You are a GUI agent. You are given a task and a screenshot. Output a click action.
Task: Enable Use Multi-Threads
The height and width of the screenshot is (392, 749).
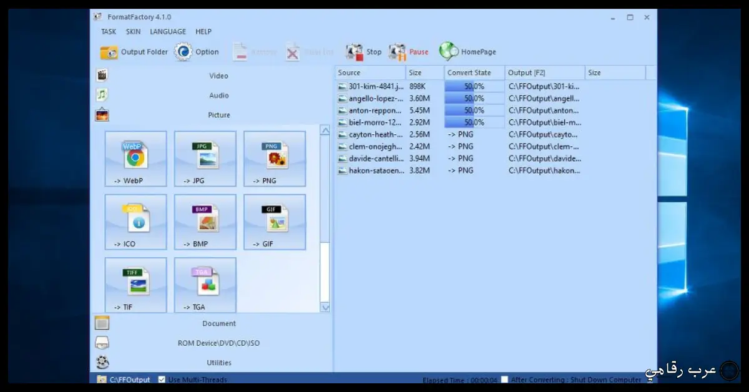tap(162, 379)
